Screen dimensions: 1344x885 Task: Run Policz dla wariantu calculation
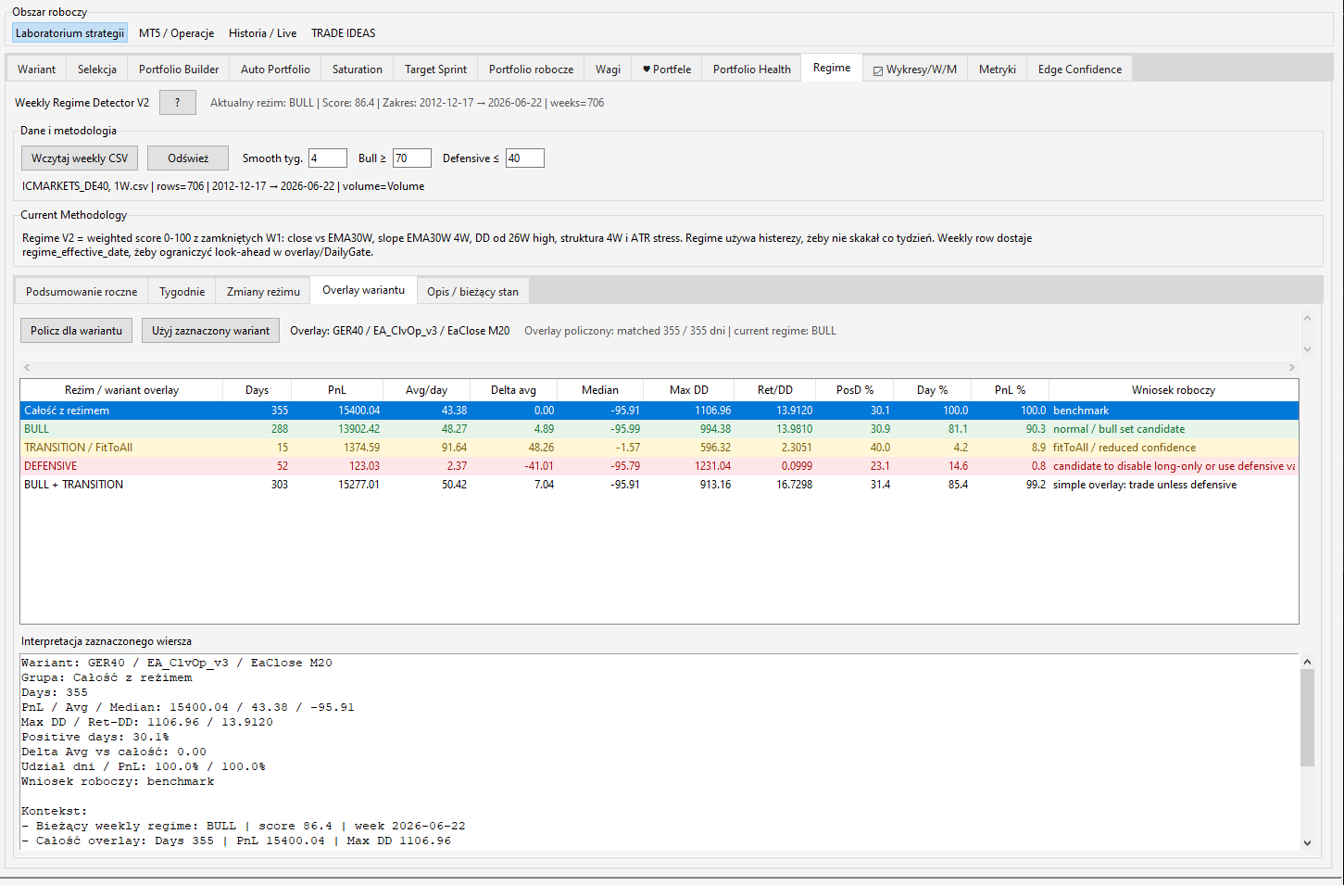pyautogui.click(x=76, y=331)
